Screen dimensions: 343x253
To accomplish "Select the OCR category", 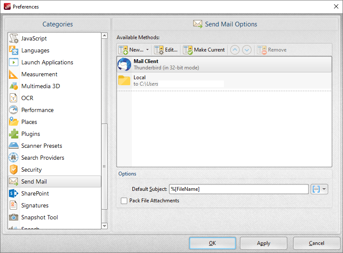I will tap(54, 98).
